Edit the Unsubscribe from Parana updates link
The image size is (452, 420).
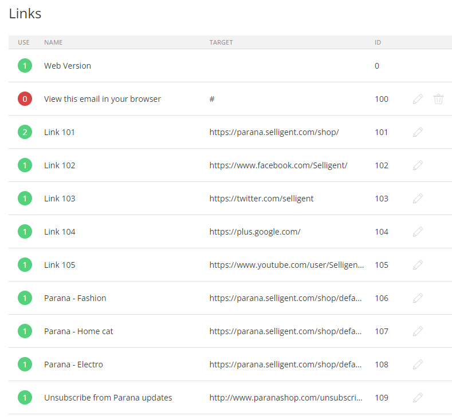pos(418,398)
